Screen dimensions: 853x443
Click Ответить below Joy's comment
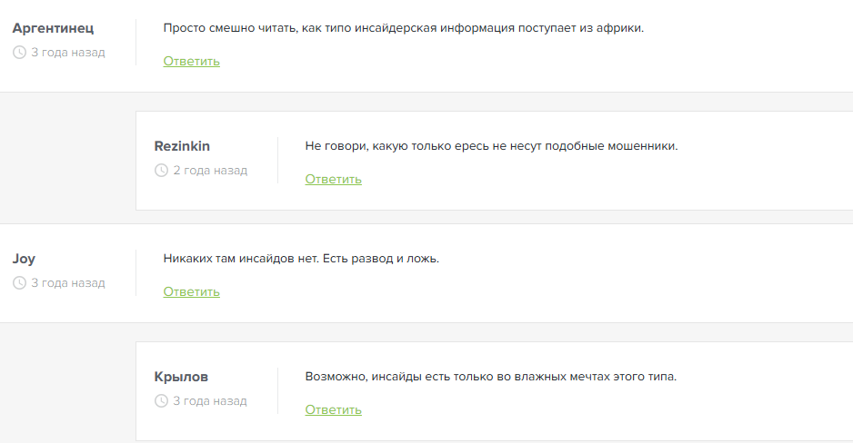click(x=191, y=292)
